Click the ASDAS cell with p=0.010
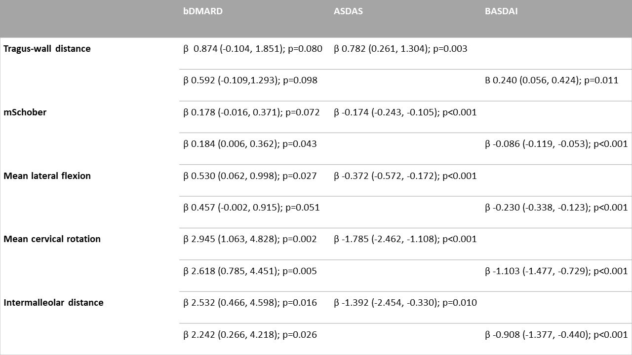The height and width of the screenshot is (355, 632). (405, 303)
